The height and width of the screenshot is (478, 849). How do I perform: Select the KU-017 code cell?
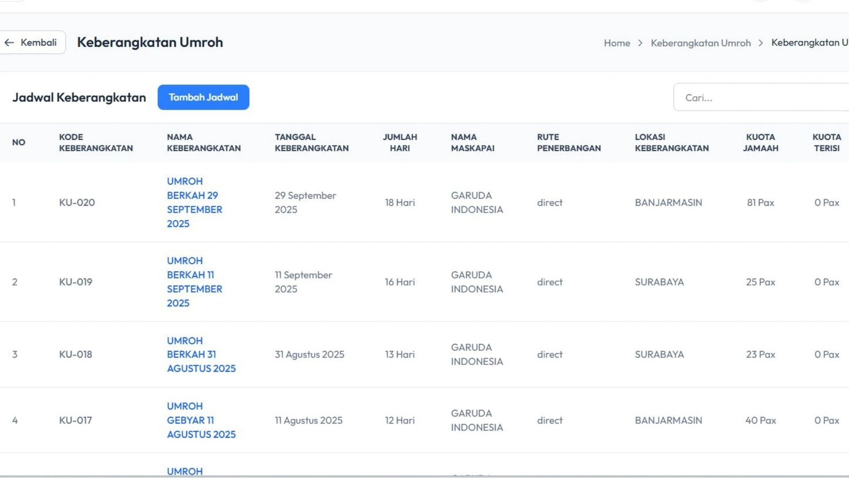(76, 420)
